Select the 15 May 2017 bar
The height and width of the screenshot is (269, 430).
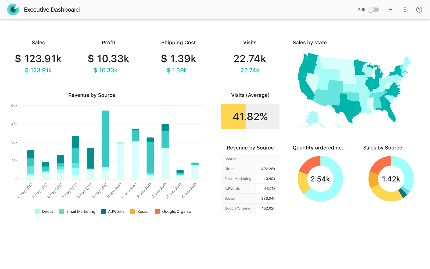[195, 171]
